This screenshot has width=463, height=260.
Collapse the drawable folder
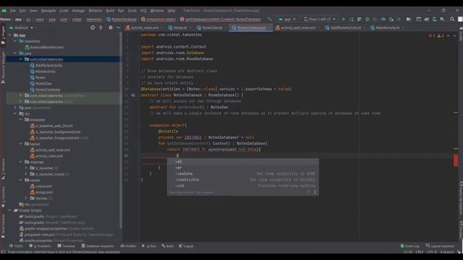[20, 120]
